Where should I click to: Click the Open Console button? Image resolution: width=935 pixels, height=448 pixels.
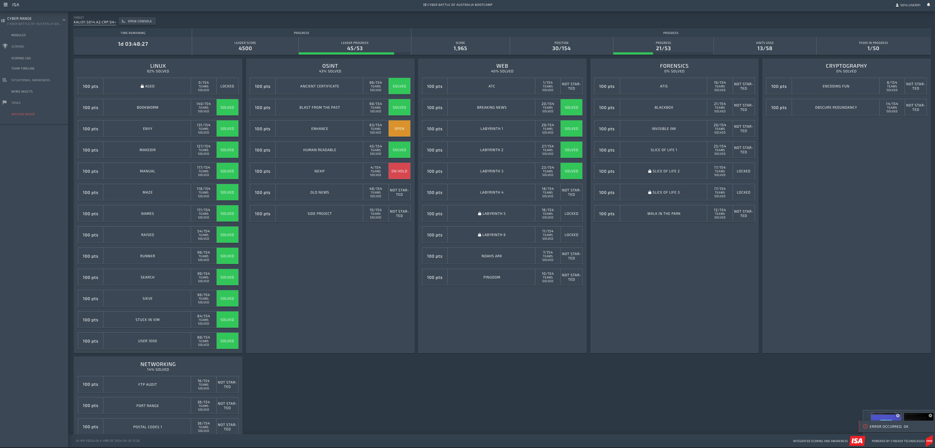[x=137, y=21]
